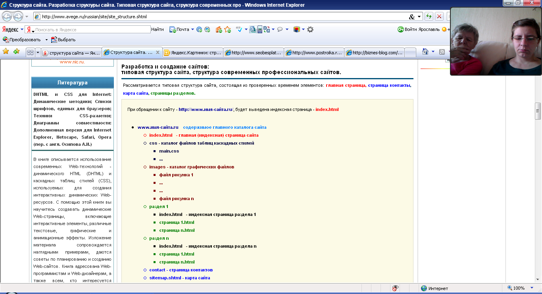Click the Home page icon
Screen dimensions: 542x294
pyautogui.click(x=425, y=52)
